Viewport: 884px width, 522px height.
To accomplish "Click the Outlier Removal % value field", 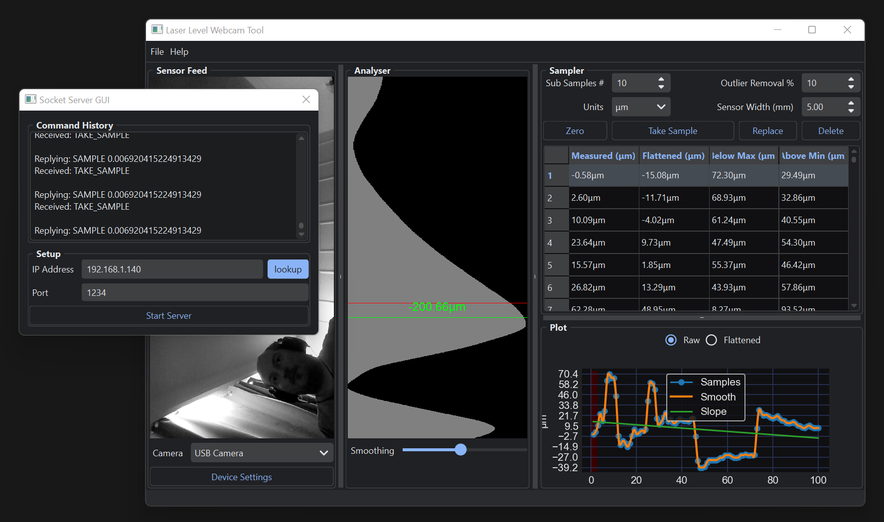I will (824, 83).
